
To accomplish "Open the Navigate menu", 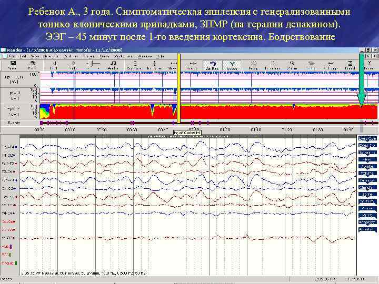I will (x=51, y=56).
